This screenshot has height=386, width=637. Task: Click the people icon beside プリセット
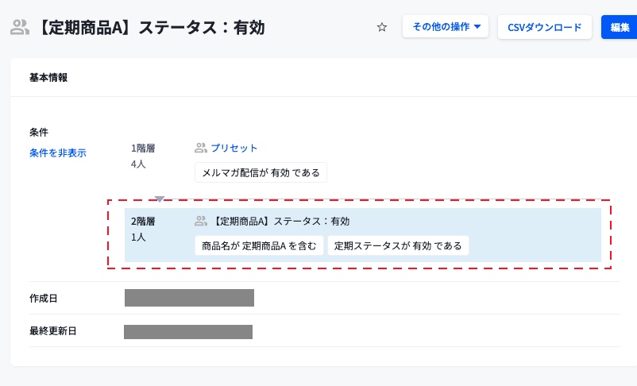pyautogui.click(x=201, y=148)
